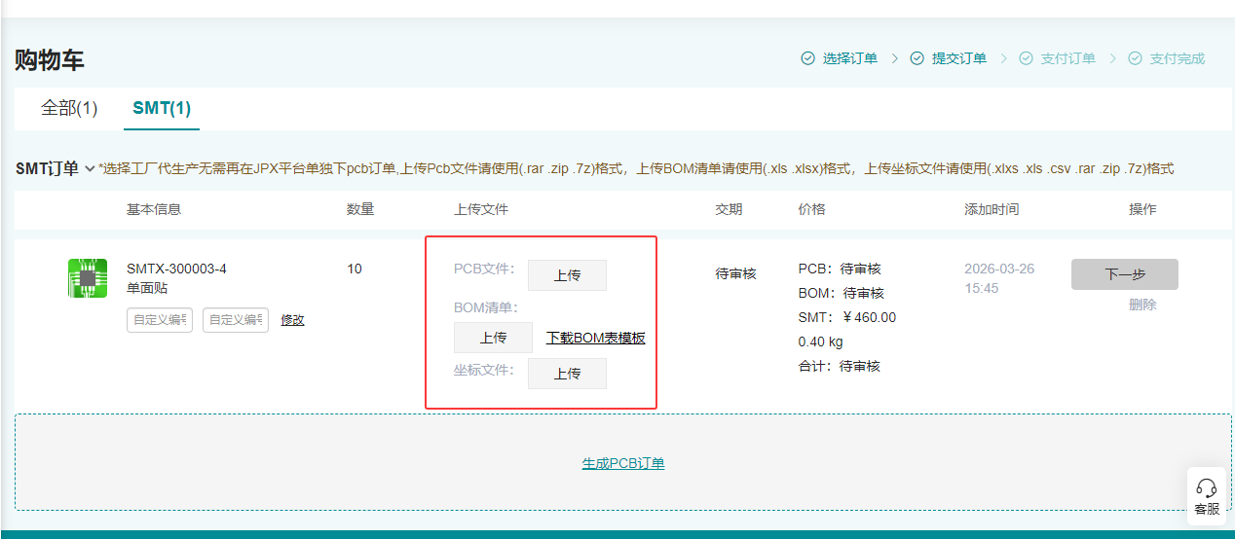This screenshot has height=539, width=1235.
Task: Switch to the 全部(1) tab
Action: click(69, 108)
